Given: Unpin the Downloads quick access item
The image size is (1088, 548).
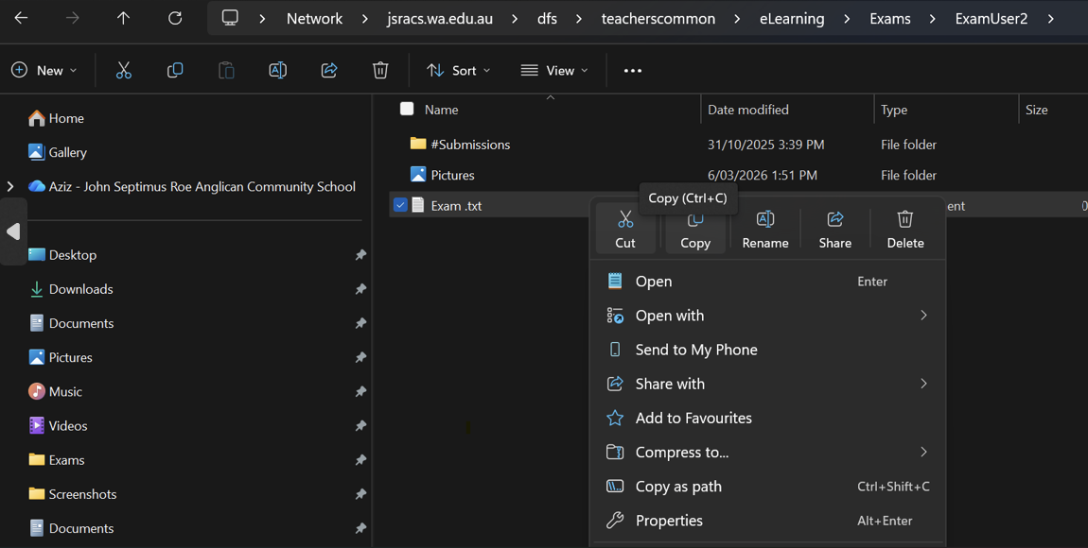Looking at the screenshot, I should pyautogui.click(x=360, y=289).
